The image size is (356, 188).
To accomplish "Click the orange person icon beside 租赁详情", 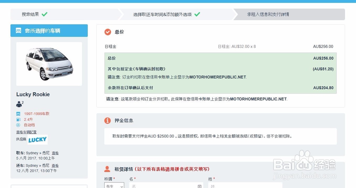I will [x=107, y=169].
